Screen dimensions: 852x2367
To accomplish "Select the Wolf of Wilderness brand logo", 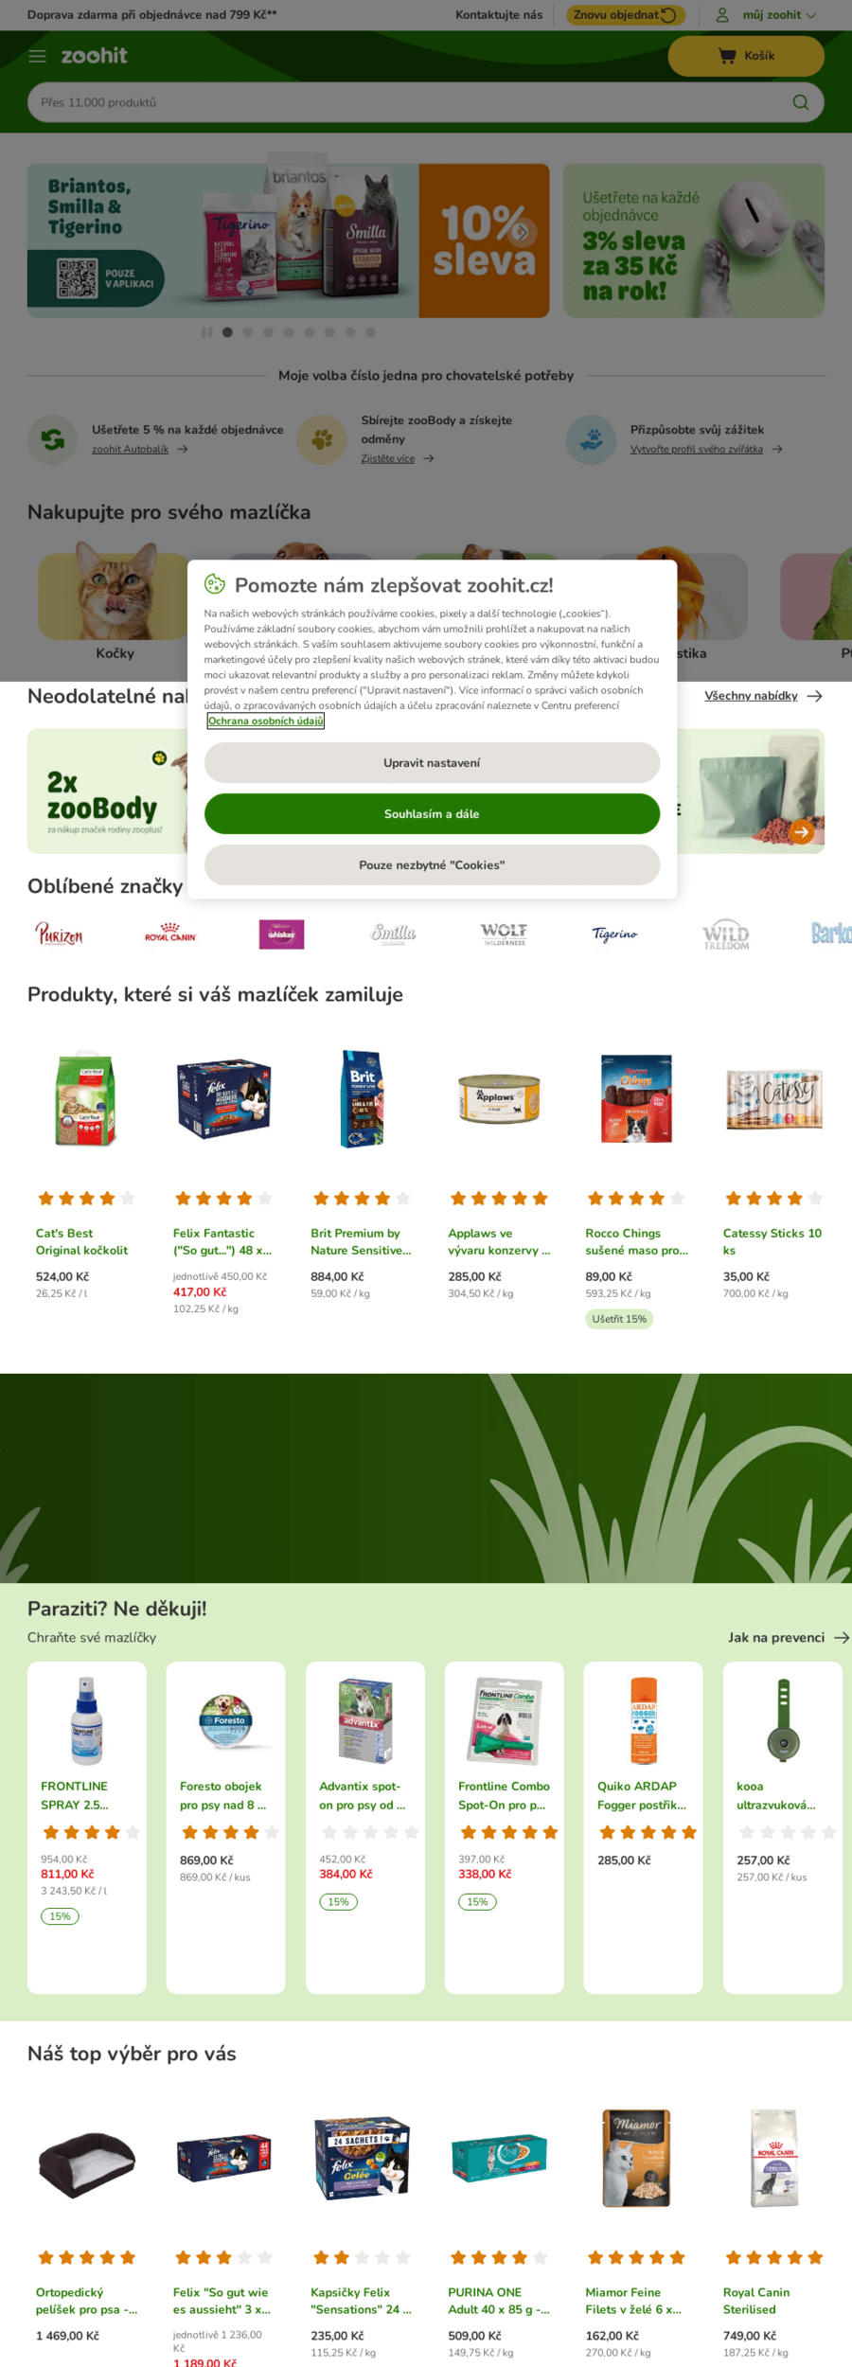I will (x=504, y=934).
